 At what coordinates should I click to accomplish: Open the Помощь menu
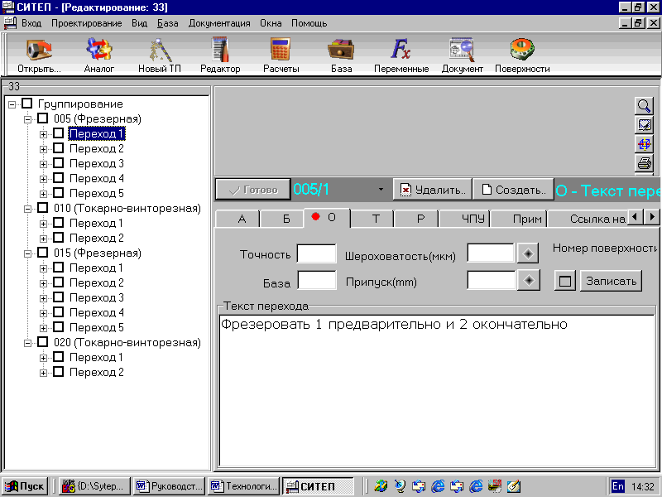(x=309, y=23)
